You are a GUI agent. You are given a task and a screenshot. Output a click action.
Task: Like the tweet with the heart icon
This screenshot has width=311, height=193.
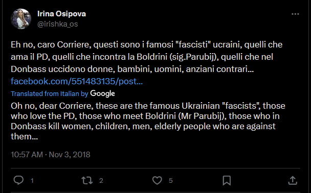pos(157,180)
